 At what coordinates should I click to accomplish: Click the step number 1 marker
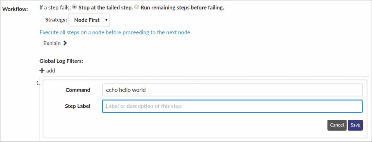pyautogui.click(x=38, y=82)
